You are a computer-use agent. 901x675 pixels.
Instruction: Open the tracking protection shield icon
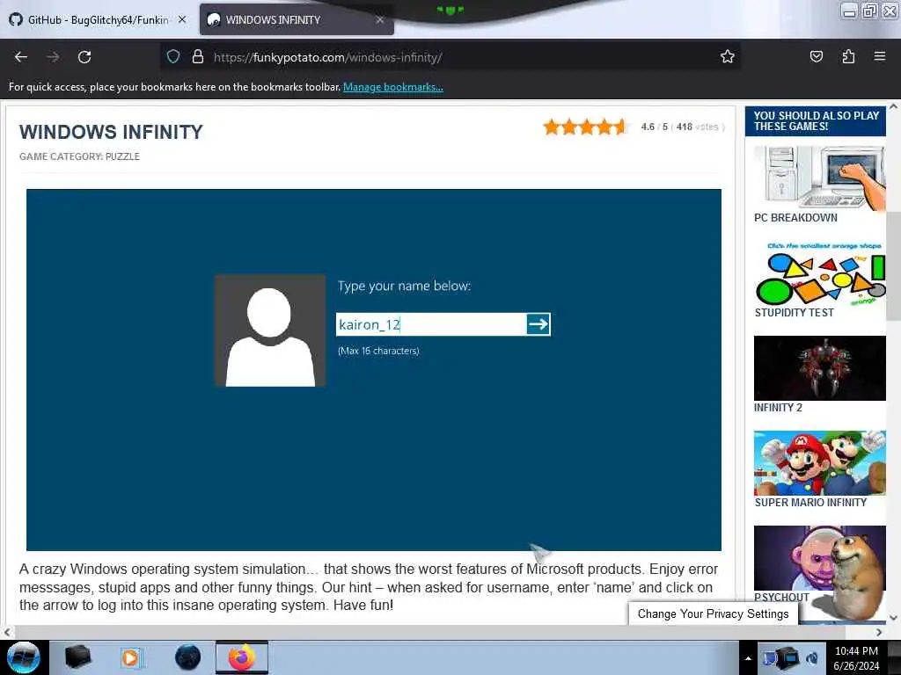point(173,57)
